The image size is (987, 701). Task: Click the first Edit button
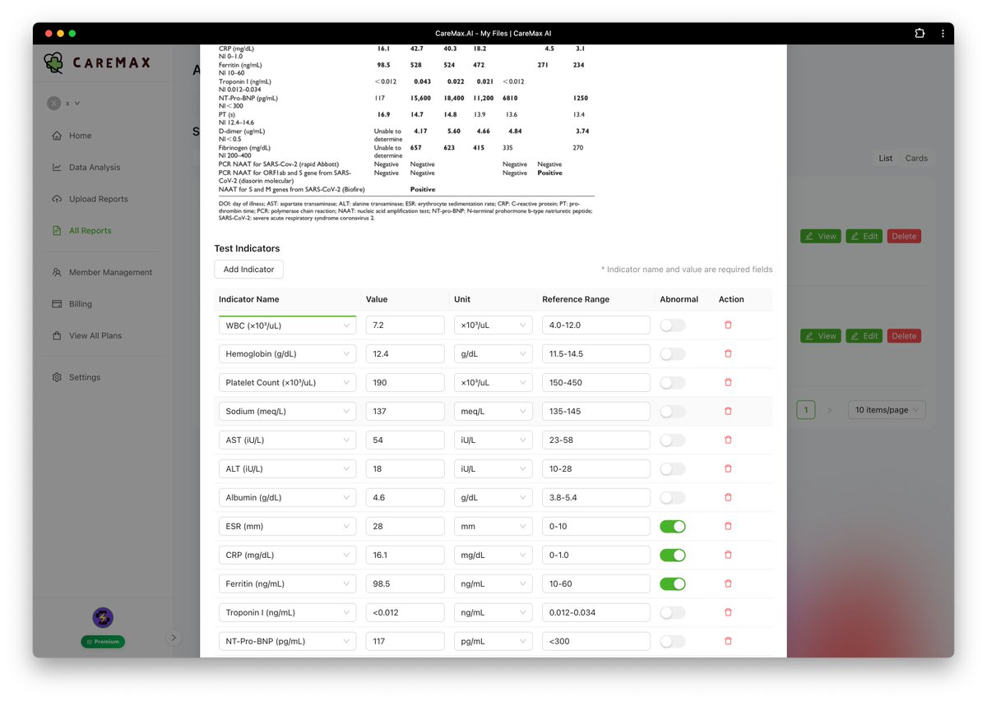click(x=864, y=236)
